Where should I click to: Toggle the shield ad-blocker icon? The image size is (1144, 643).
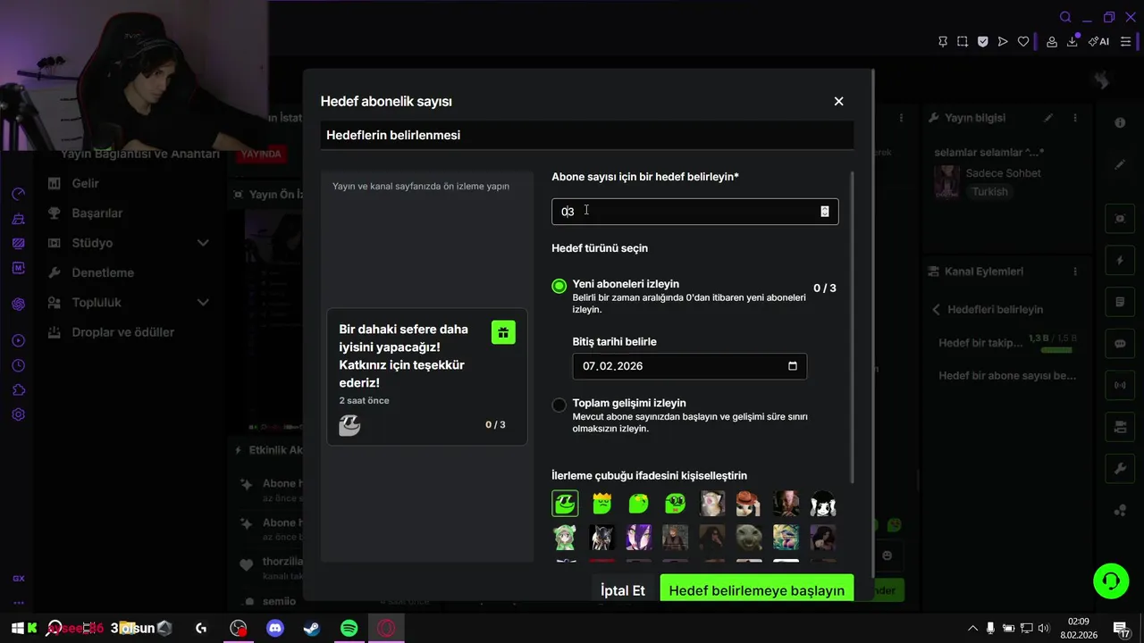tap(982, 41)
